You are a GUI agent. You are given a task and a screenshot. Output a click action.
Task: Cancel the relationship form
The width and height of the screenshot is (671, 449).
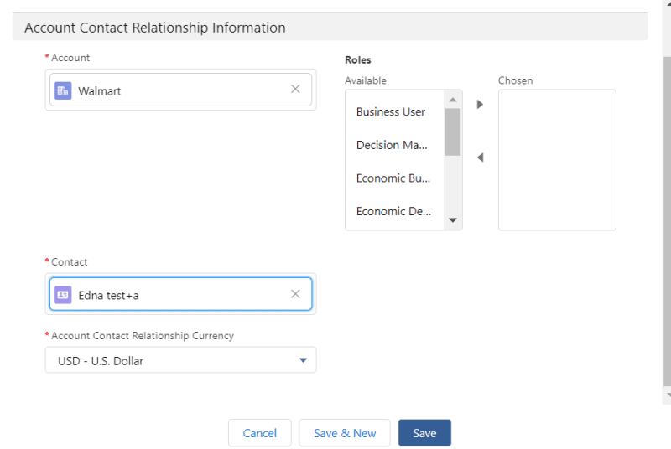[259, 433]
